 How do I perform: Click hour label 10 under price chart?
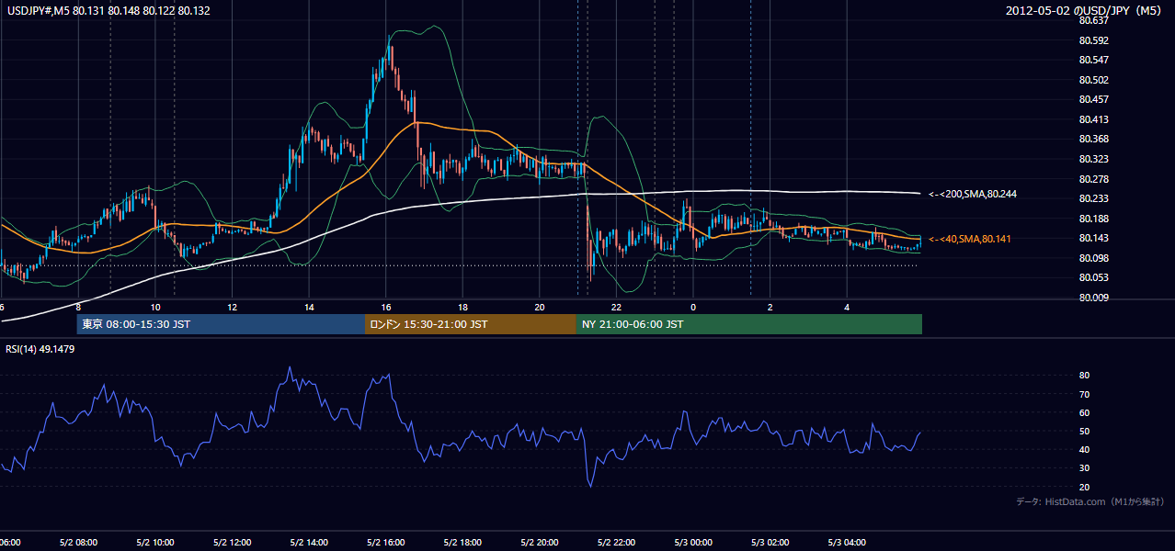pos(155,307)
